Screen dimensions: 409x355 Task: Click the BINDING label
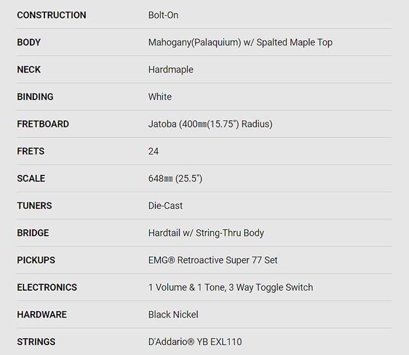pyautogui.click(x=35, y=97)
